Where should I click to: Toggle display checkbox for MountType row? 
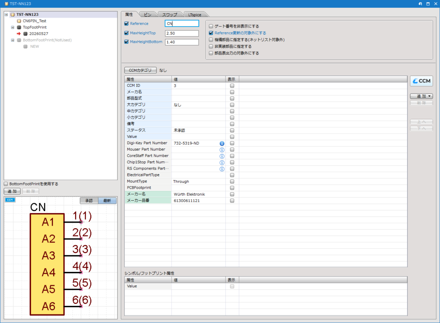(x=232, y=181)
